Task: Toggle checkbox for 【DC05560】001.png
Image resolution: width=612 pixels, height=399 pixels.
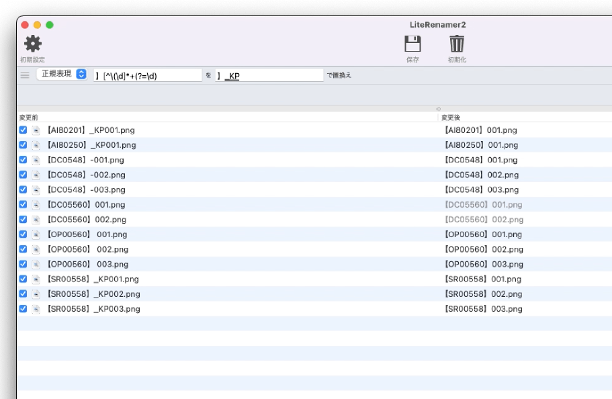Action: pos(24,204)
